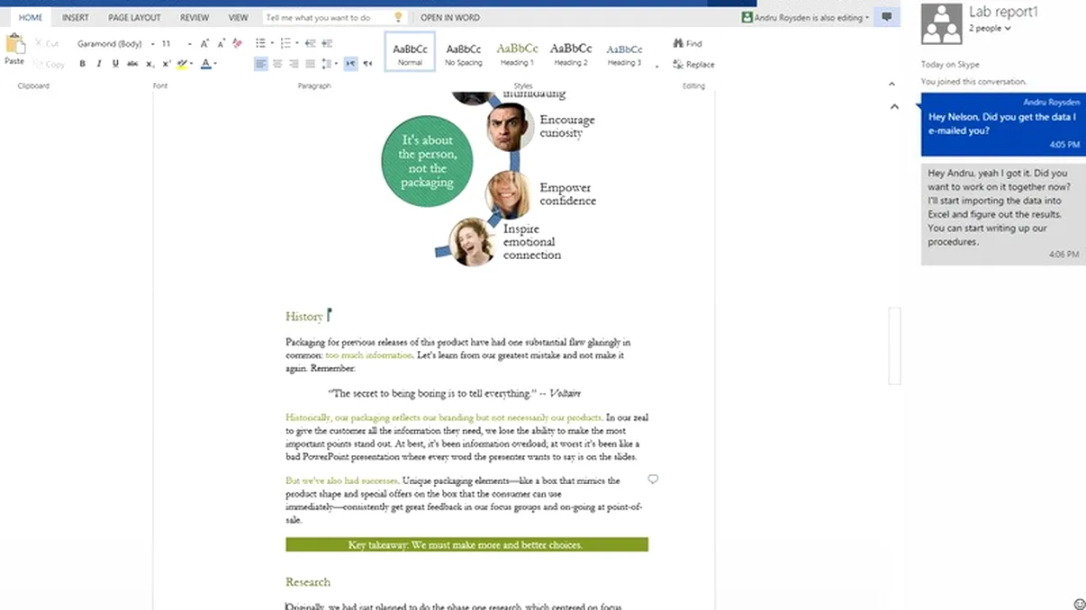Click the Replace icon
Screen dimensions: 1086x610
(693, 64)
